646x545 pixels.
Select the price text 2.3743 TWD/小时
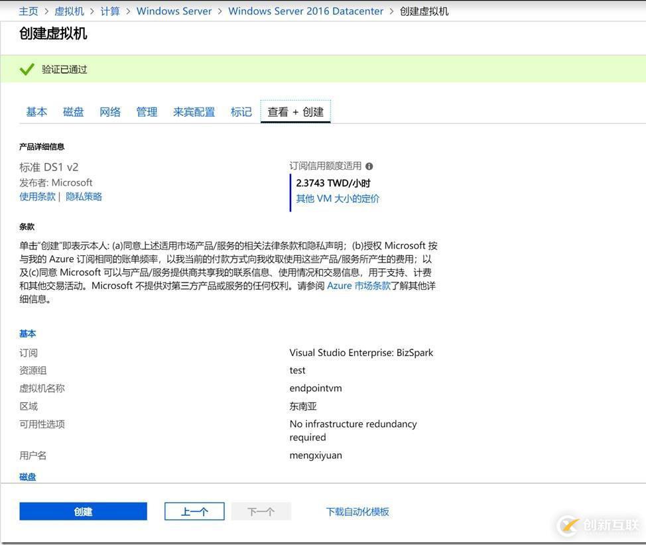pyautogui.click(x=333, y=183)
